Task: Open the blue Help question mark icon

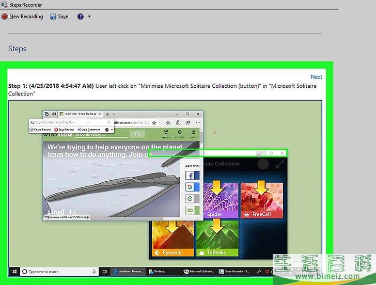Action: click(x=81, y=17)
